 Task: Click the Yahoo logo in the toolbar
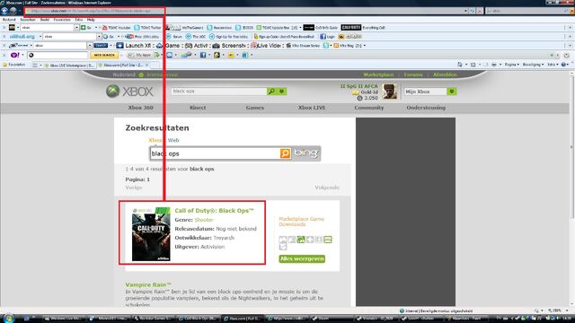(x=14, y=55)
